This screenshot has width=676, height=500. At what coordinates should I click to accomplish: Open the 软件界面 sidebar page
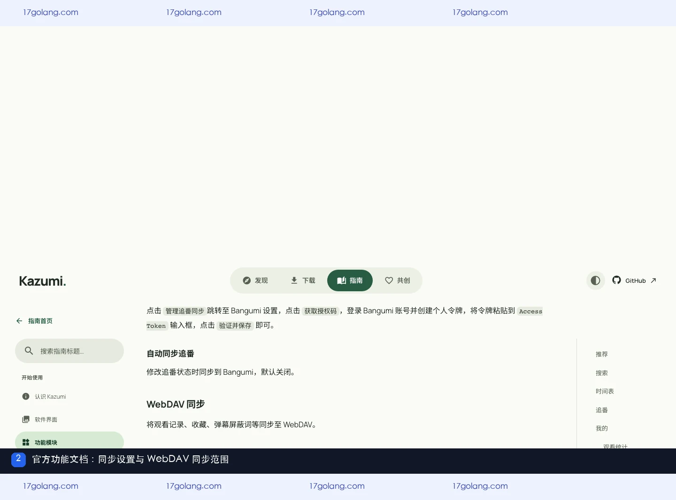pyautogui.click(x=69, y=419)
